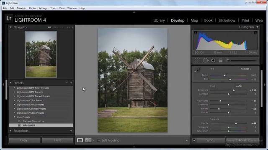Viewport: 268px width, 150px height.
Task: Click the Paste button
Action: click(57, 140)
